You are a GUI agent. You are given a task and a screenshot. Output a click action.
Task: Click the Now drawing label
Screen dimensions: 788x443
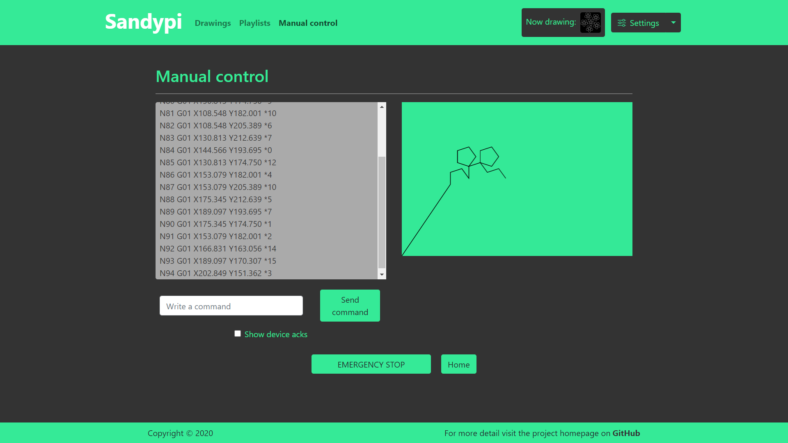click(550, 22)
